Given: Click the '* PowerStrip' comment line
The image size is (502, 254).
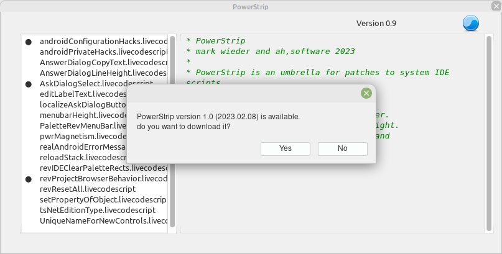Looking at the screenshot, I should pyautogui.click(x=216, y=41).
